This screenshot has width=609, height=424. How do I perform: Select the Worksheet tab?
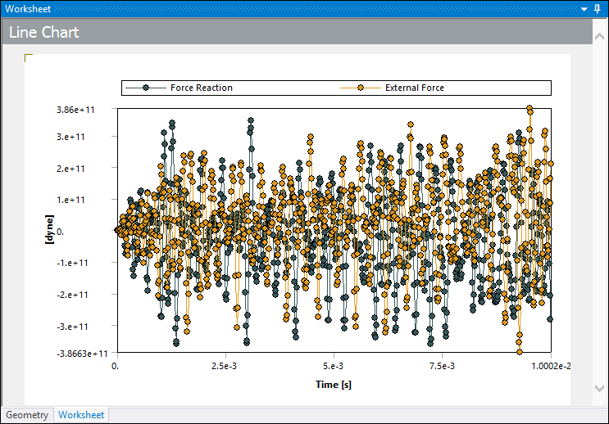(81, 415)
